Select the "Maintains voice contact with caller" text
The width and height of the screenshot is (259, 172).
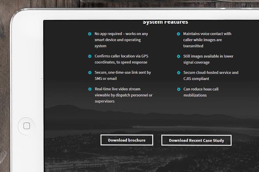coord(207,40)
